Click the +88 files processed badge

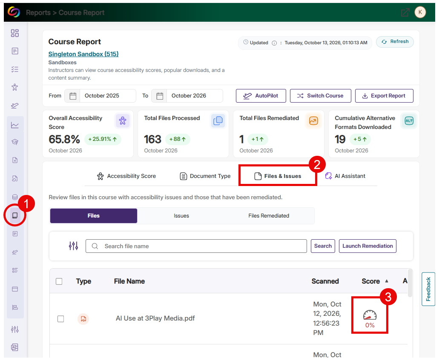pos(178,139)
